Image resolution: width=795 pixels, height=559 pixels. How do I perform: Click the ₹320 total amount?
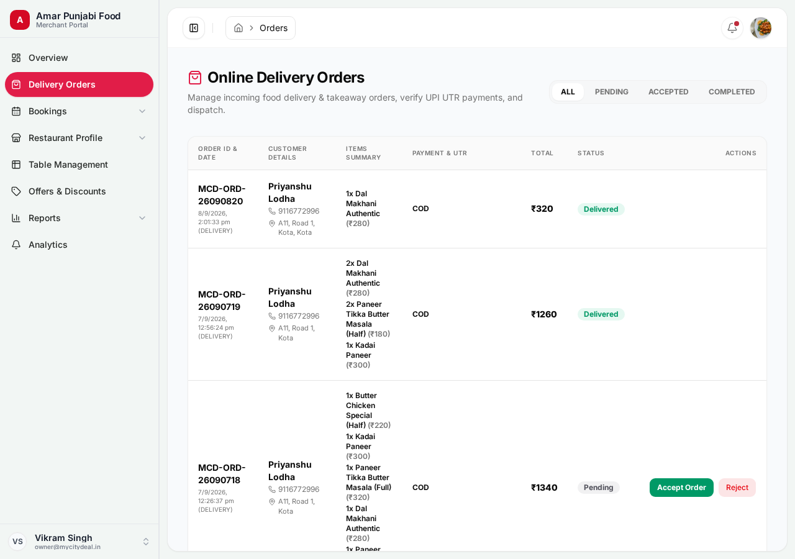[x=542, y=209]
